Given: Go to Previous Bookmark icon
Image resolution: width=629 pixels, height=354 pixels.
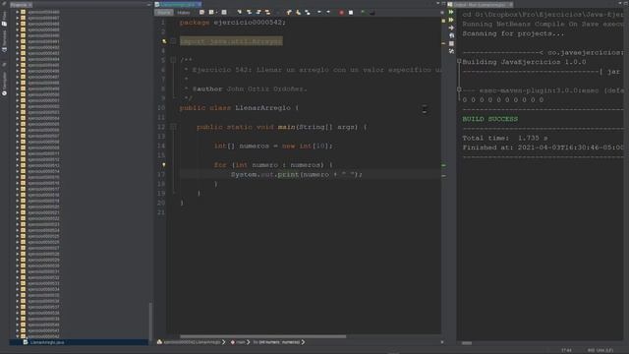Looking at the screenshot, I should [x=289, y=13].
